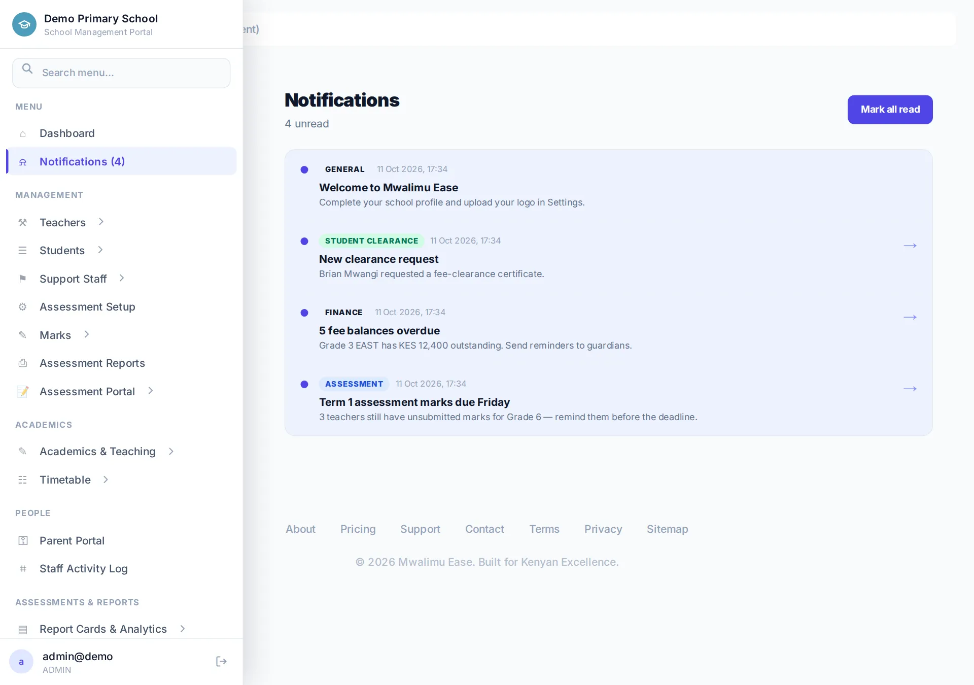
Task: Expand the Marks submenu chevron
Action: click(x=87, y=334)
